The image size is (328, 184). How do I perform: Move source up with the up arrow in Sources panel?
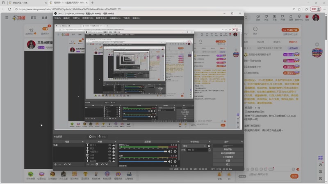pyautogui.click(x=102, y=164)
